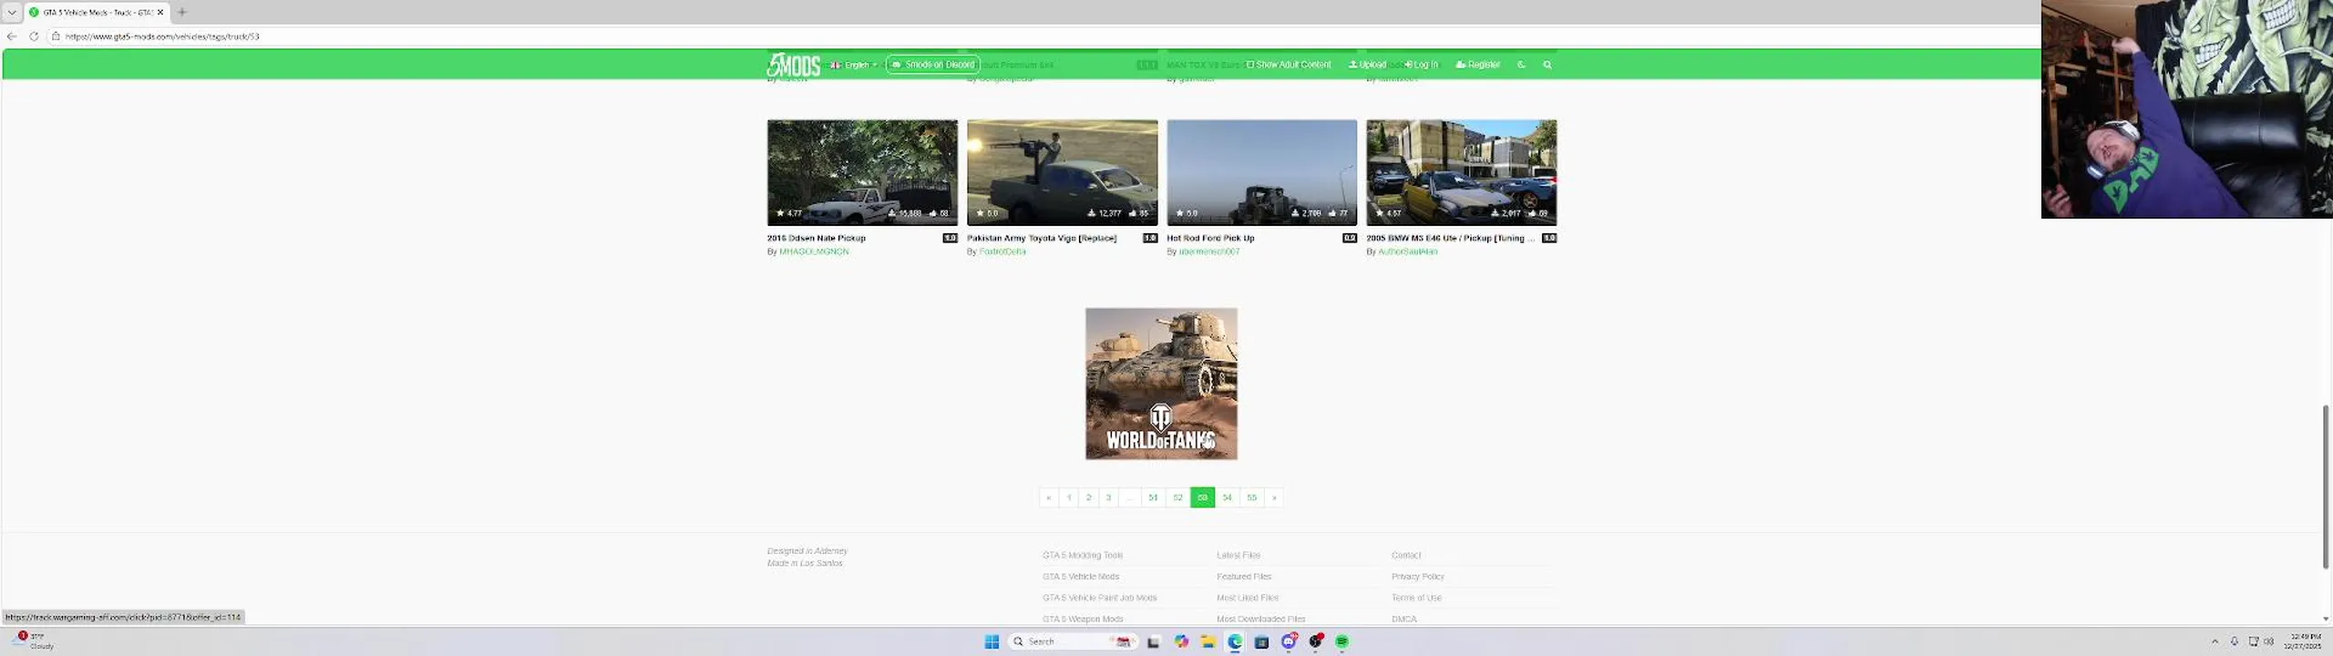Open the Upload link in navbar
2333x656 pixels.
point(1367,65)
